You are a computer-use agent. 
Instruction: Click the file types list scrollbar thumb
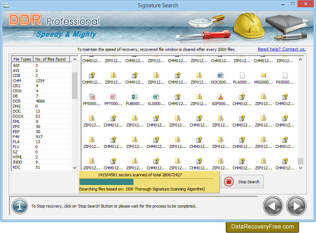tap(75, 85)
